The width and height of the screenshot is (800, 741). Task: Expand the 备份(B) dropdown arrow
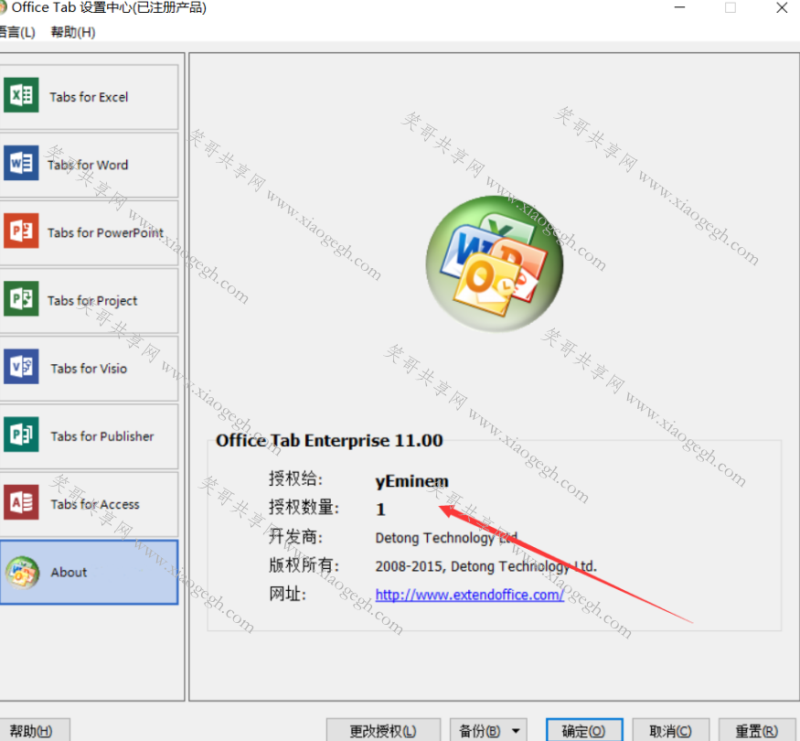[x=517, y=731]
